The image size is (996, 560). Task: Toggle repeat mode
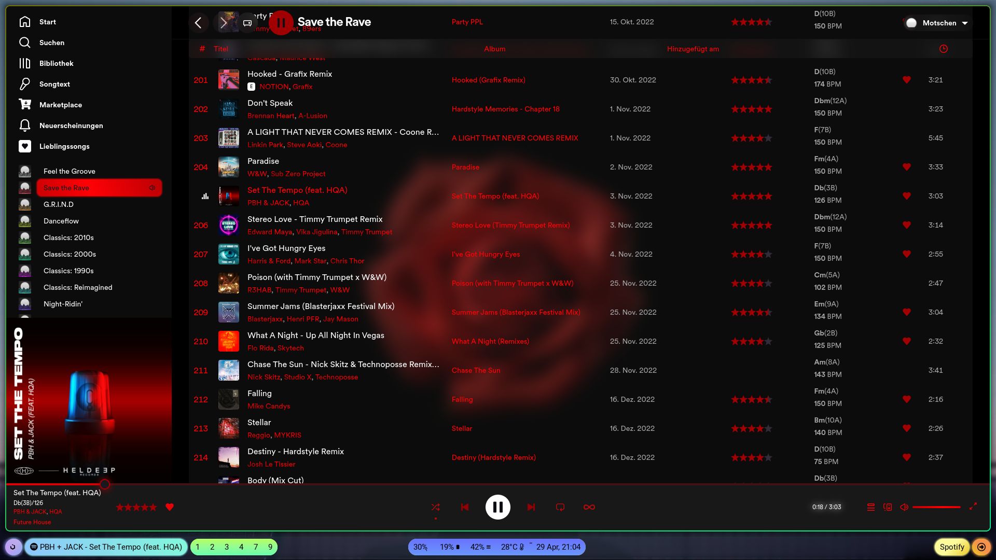560,507
